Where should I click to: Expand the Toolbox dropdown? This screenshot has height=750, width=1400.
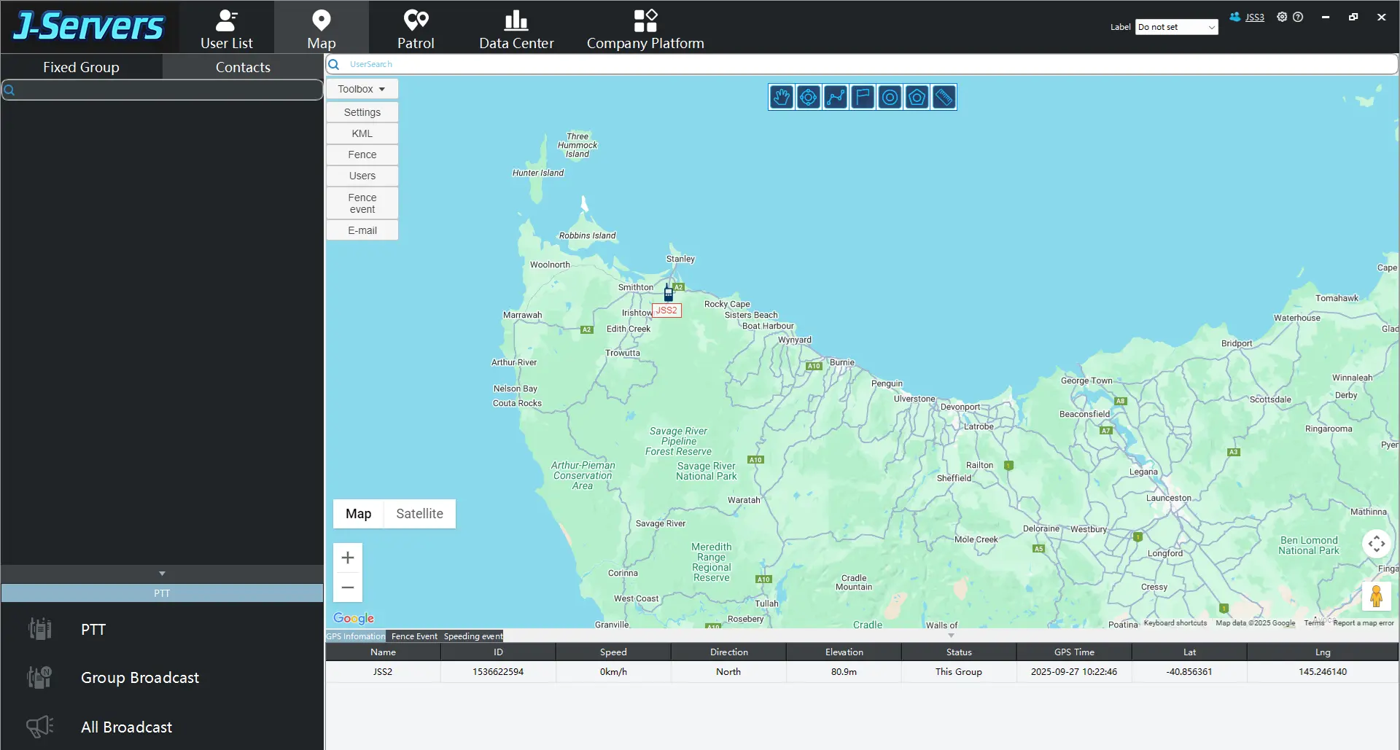pyautogui.click(x=362, y=89)
